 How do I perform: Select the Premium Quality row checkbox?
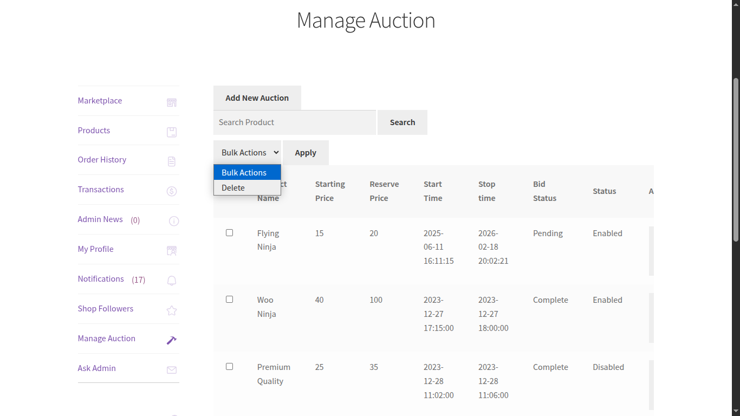point(229,366)
